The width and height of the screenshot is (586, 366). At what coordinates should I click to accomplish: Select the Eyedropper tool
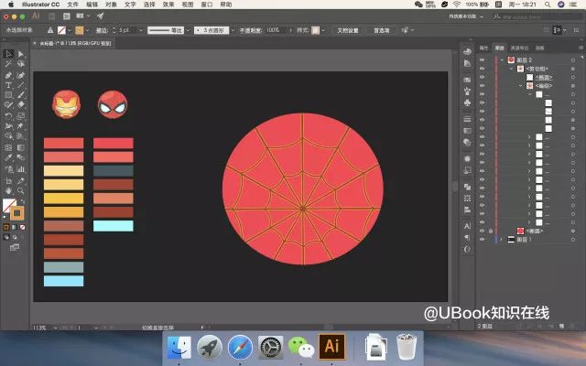pos(8,157)
